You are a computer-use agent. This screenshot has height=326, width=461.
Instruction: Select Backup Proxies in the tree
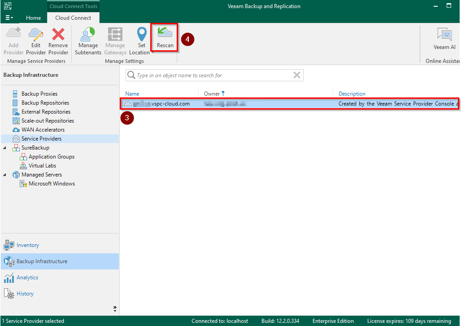tap(39, 94)
